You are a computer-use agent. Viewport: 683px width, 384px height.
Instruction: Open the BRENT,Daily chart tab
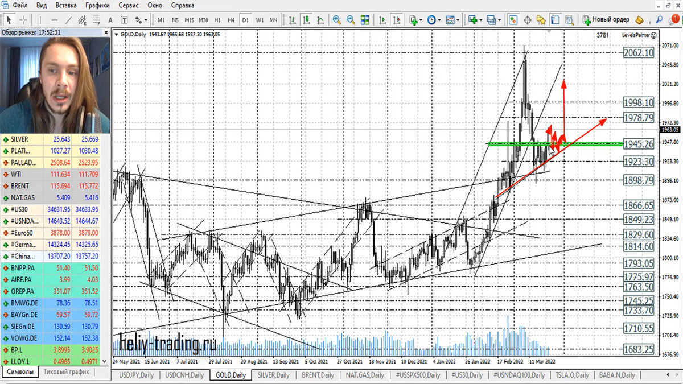tap(318, 375)
